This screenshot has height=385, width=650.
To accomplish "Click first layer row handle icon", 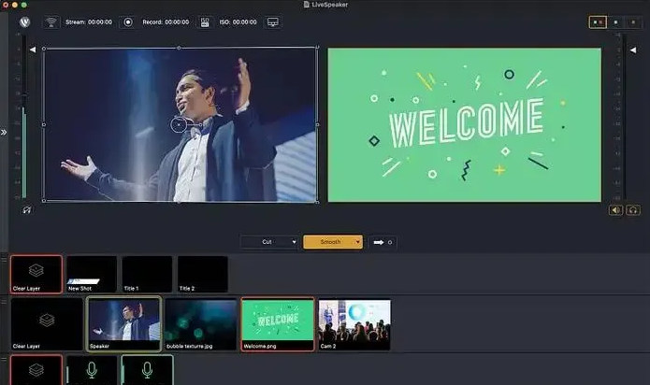I will [4, 259].
